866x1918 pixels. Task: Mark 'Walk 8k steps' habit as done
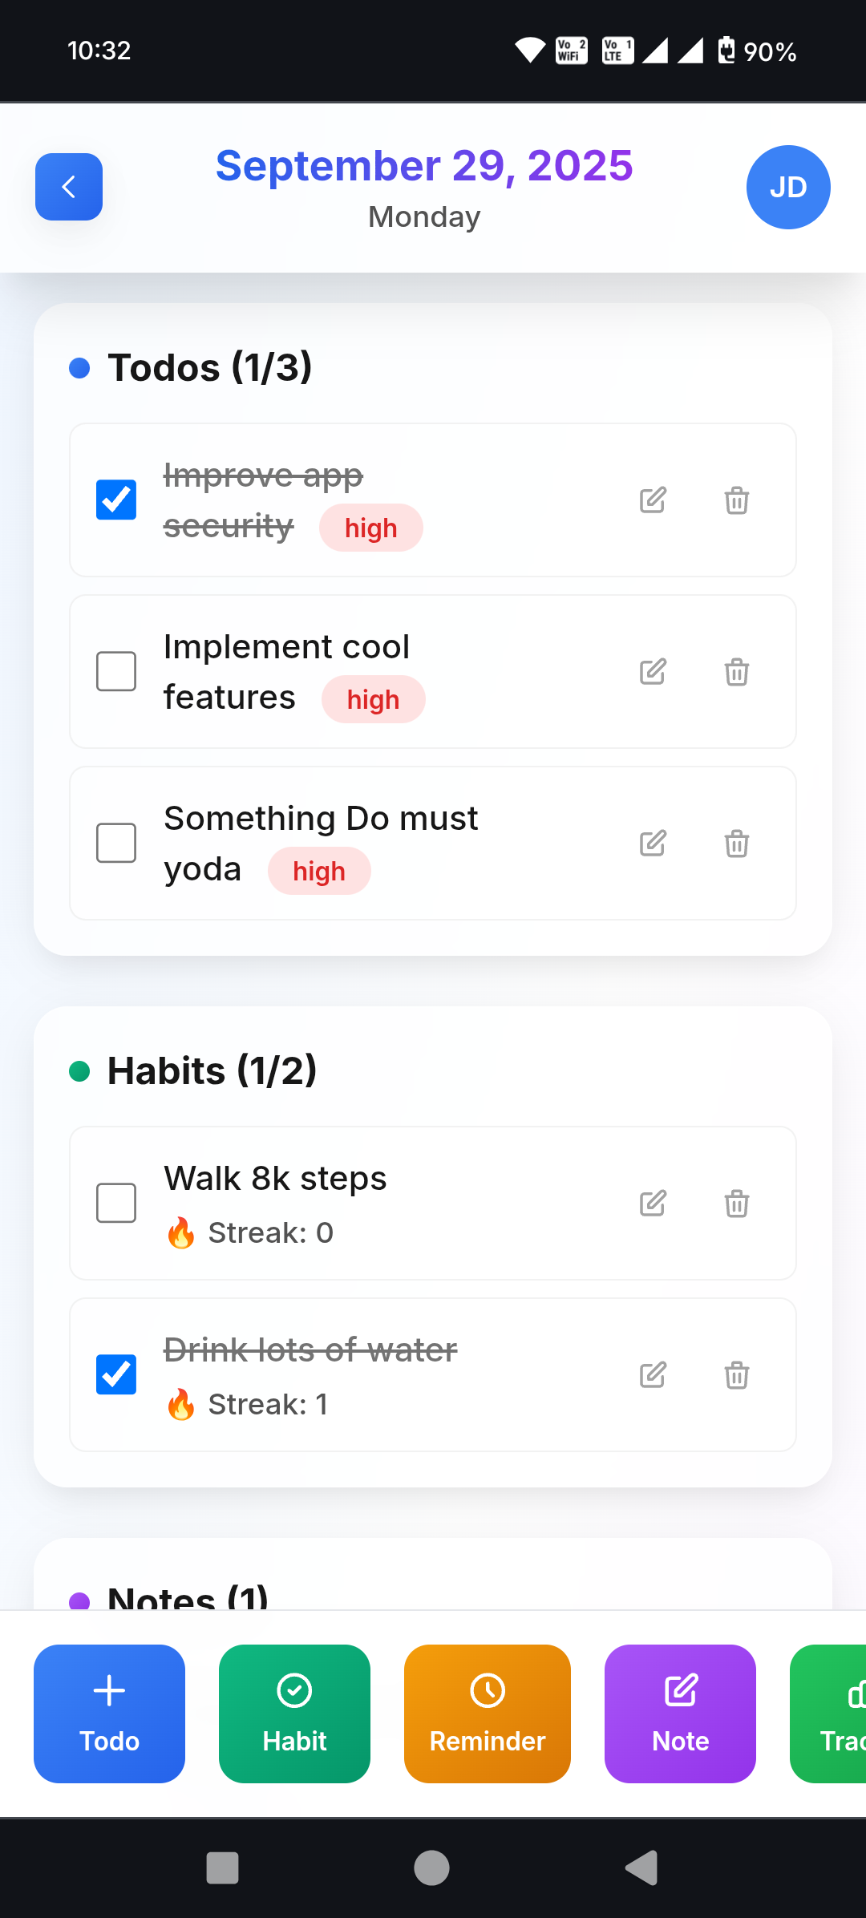point(116,1203)
